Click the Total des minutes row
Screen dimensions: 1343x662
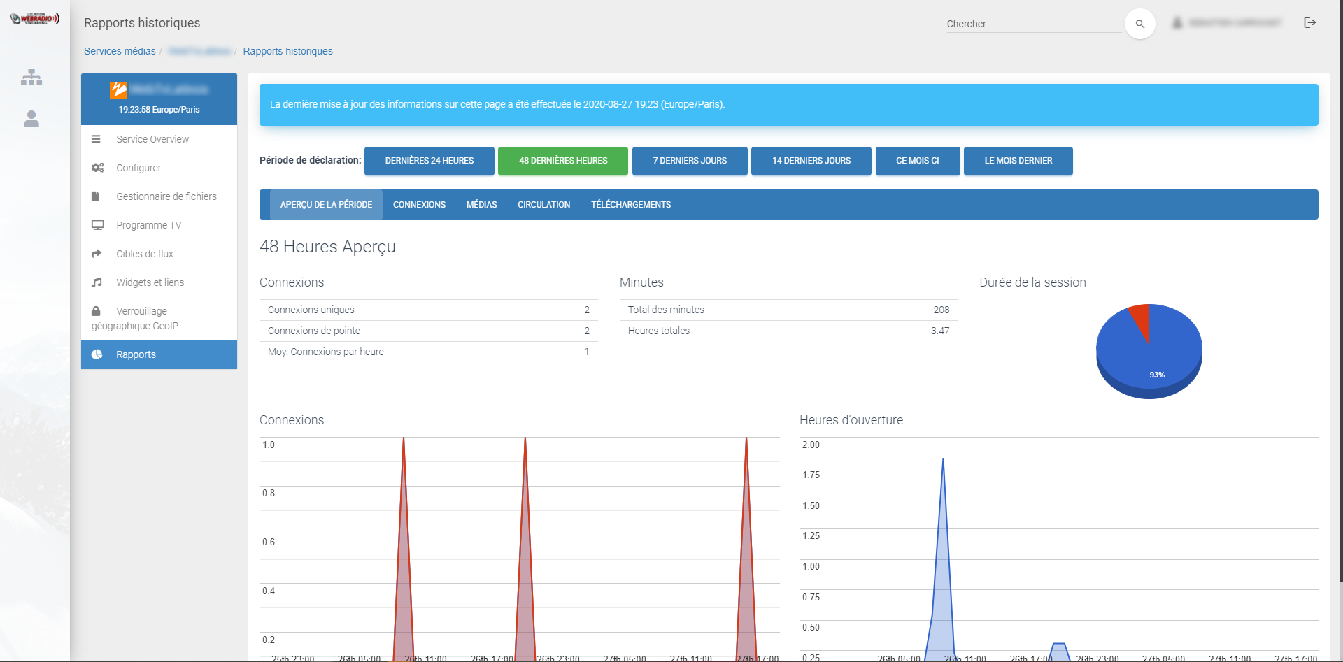pyautogui.click(x=788, y=310)
